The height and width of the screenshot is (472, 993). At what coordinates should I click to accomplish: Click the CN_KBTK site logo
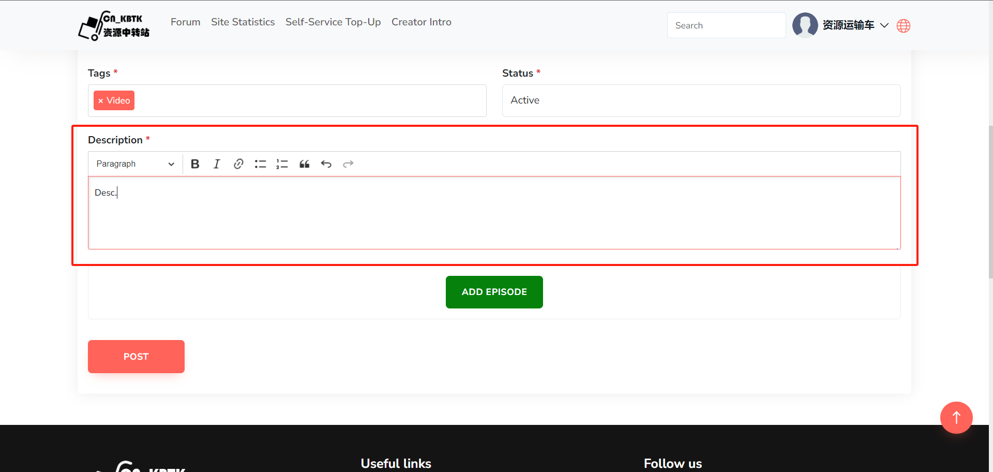(x=114, y=26)
